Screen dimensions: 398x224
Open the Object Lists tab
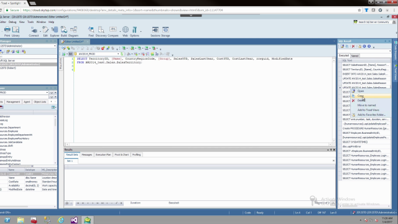click(40, 102)
